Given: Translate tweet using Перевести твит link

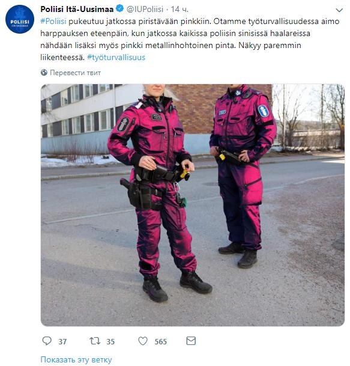Looking at the screenshot, I should click(x=75, y=73).
